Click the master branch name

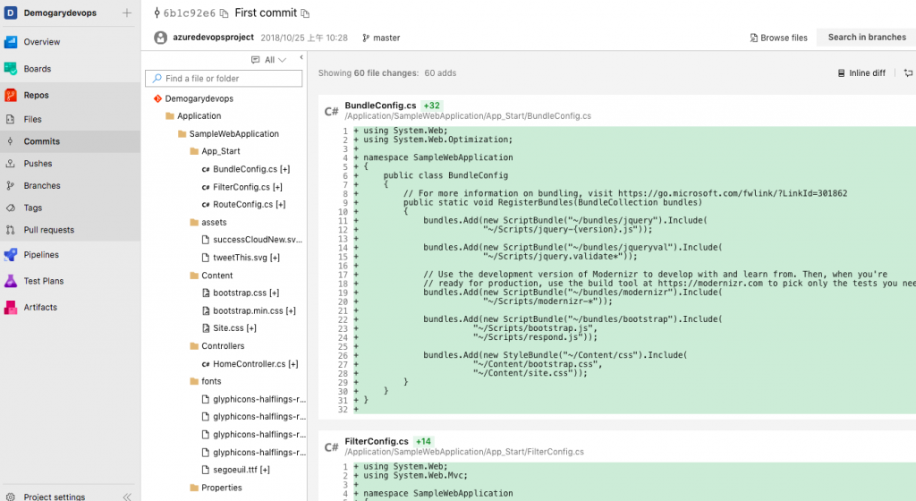[x=386, y=38]
